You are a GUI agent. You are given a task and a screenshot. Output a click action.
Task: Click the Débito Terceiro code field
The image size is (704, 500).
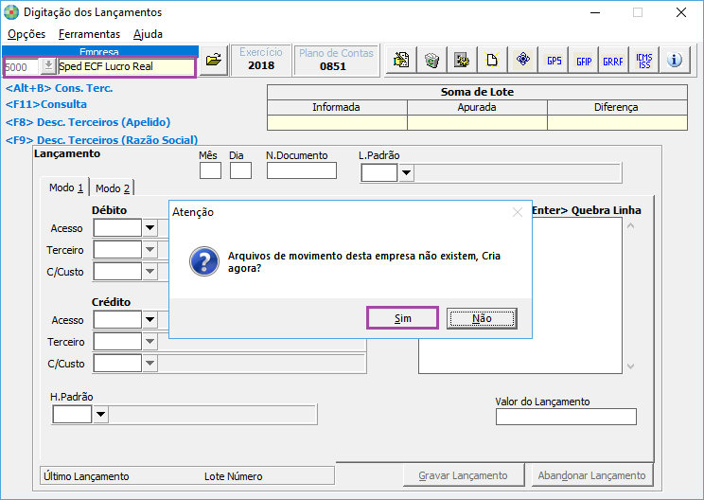click(117, 249)
